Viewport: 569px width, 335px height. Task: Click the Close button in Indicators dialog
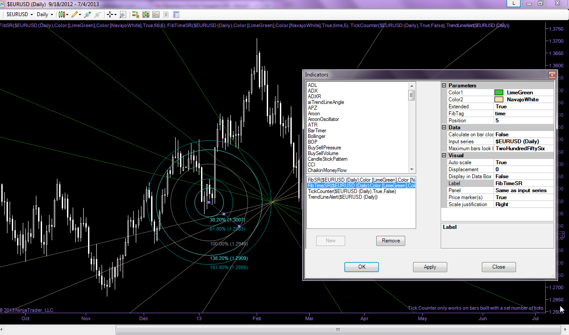pos(498,267)
